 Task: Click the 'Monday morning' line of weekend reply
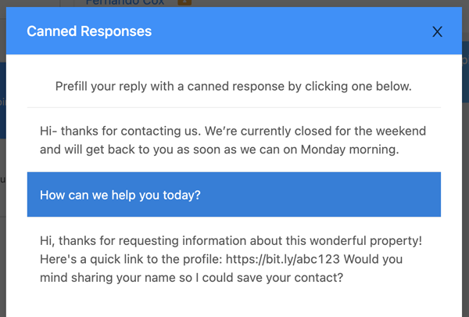(x=219, y=149)
